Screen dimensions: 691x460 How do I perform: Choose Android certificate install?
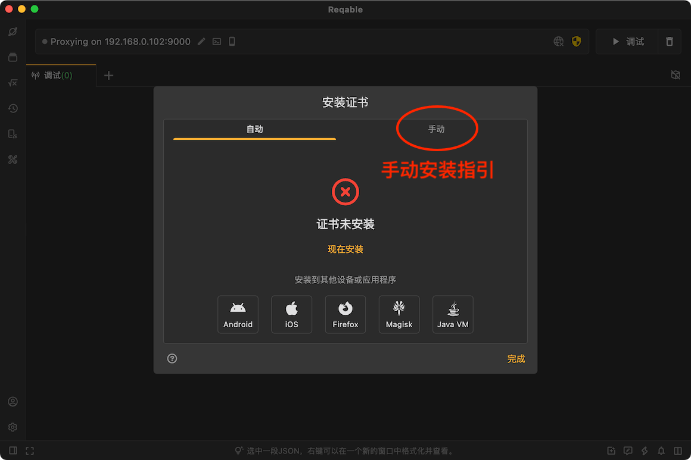[x=238, y=314]
